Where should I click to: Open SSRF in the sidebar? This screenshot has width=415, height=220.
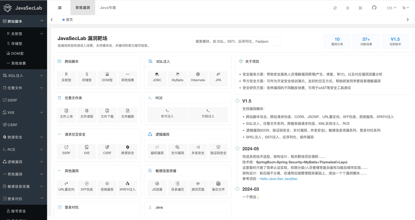coord(24,100)
